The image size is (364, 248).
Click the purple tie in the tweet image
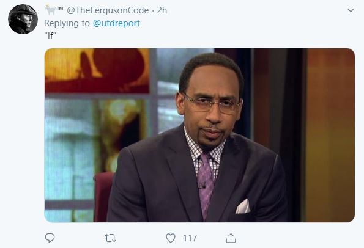(x=205, y=184)
